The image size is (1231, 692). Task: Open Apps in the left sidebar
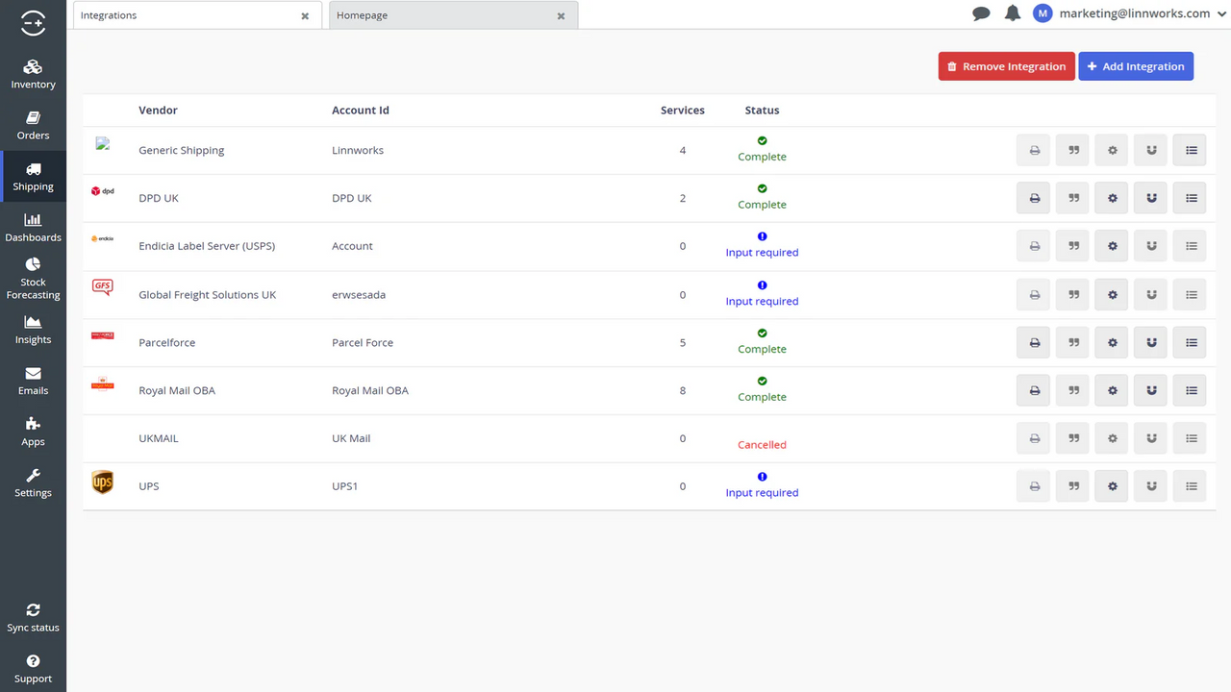click(33, 432)
